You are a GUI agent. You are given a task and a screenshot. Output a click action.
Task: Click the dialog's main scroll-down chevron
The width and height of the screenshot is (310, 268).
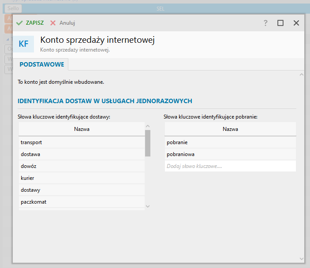point(302,259)
